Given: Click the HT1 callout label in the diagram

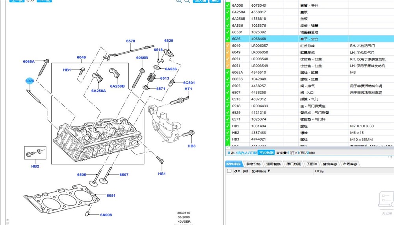Looking at the screenshot, I should pos(188,89).
